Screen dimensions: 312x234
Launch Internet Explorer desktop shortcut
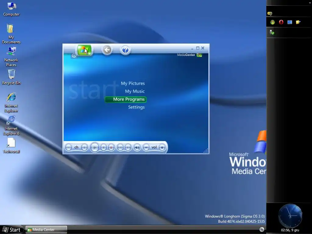[11, 102]
